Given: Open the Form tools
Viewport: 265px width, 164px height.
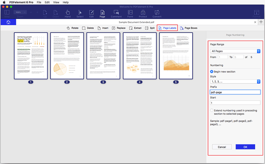Looking at the screenshot, I should [130, 14].
